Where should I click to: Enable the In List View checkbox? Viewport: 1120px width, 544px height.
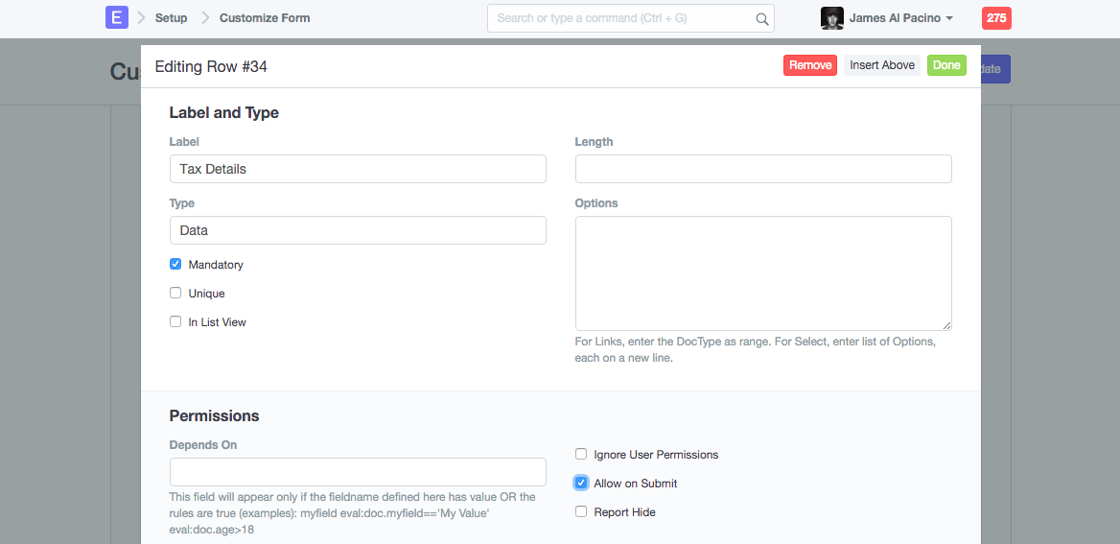point(175,322)
